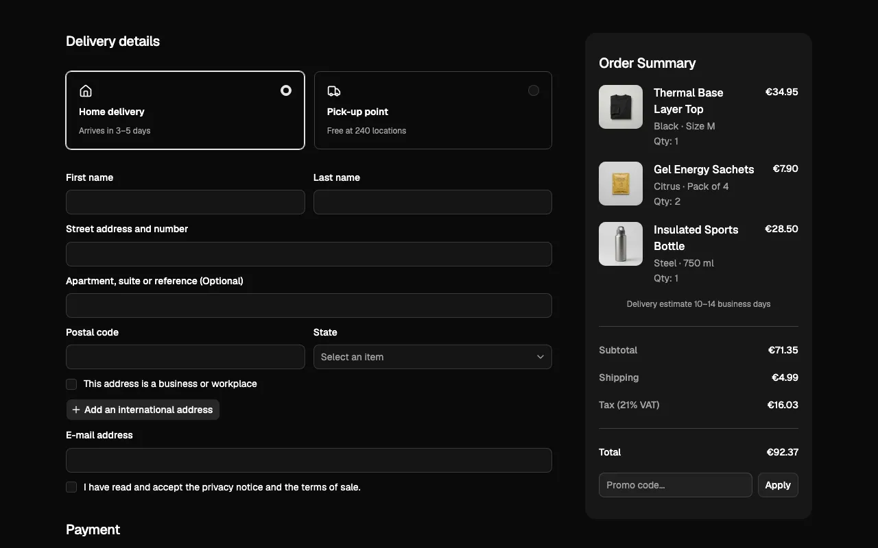
Task: Click the 'Steel · 750 ml' variant text
Action: tap(684, 263)
